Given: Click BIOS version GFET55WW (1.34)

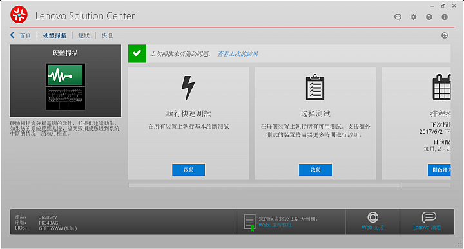Looking at the screenshot, I should (58, 228).
